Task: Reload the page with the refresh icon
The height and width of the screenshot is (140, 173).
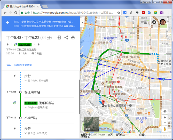Action: click(16, 13)
